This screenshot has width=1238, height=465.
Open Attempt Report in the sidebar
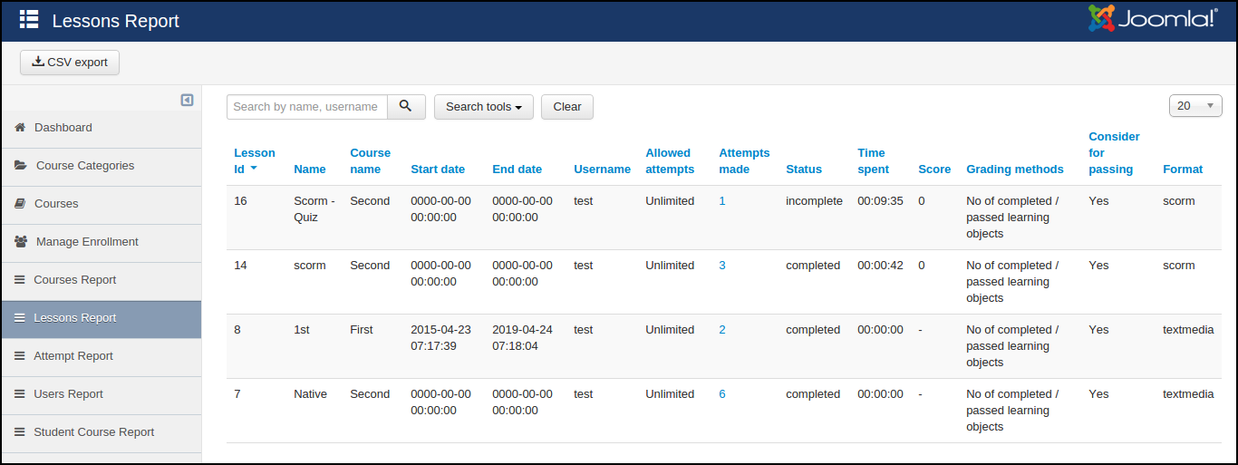[73, 356]
